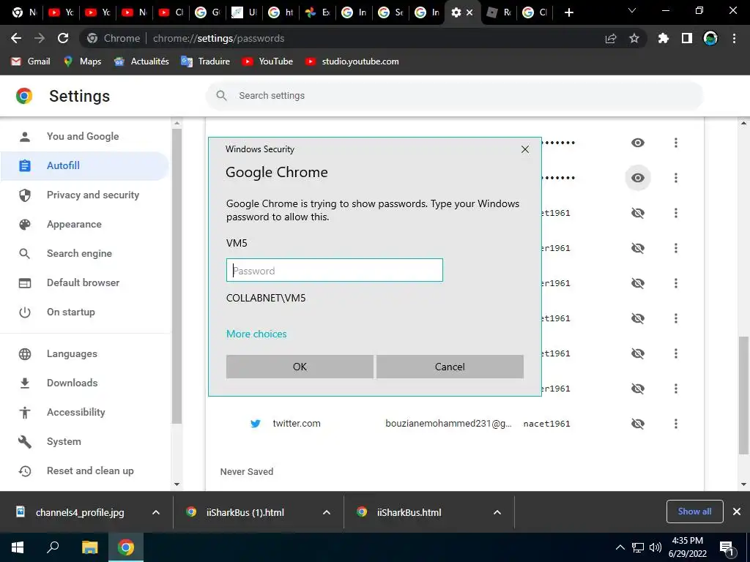Open Default browser settings
The image size is (750, 562).
tap(85, 282)
